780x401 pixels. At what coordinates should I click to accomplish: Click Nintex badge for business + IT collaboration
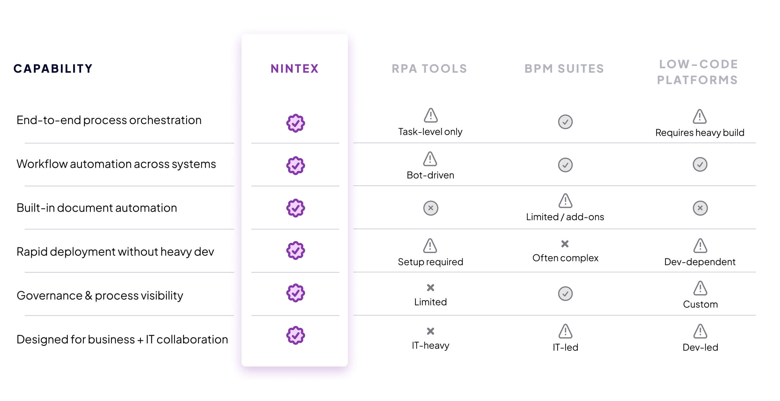[295, 335]
